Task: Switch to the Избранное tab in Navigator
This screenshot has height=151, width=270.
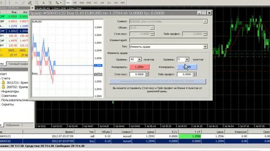Action: click(x=13, y=125)
